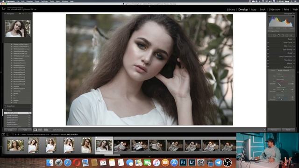299x168 pixels.
Task: Toggle the Lens Corrections panel switch
Action: point(268,56)
